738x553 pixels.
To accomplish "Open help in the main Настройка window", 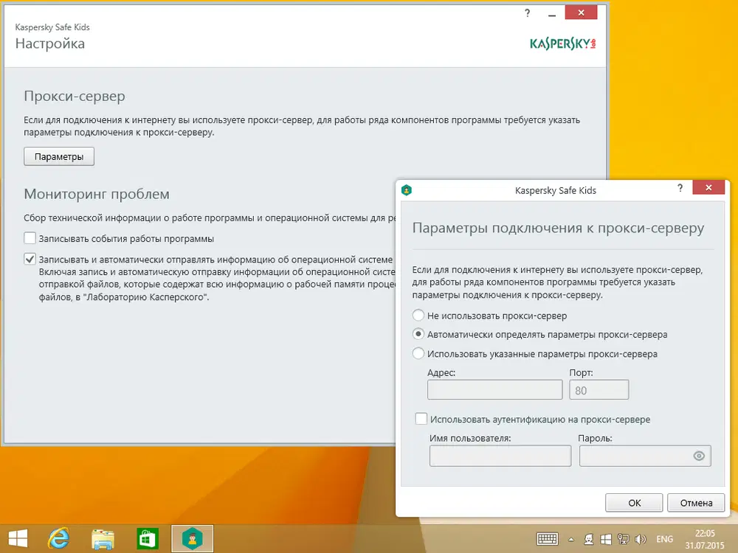I will [x=527, y=13].
